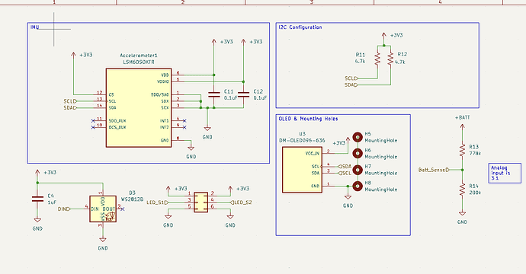Select the C4 1uF capacitor symbol
Image resolution: width=526 pixels, height=274 pixels.
click(x=37, y=199)
